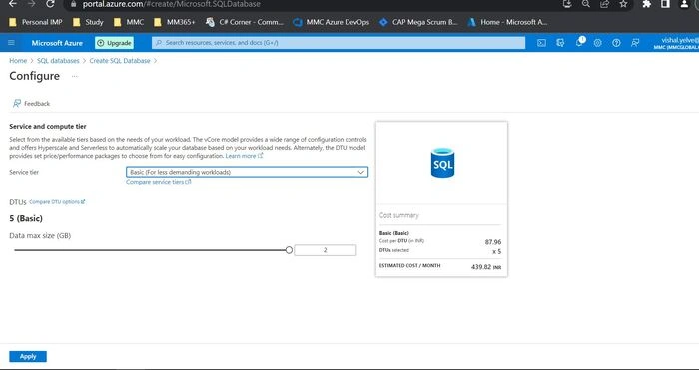Open the MMC bookmark folder
This screenshot has height=370, width=699.
129,22
